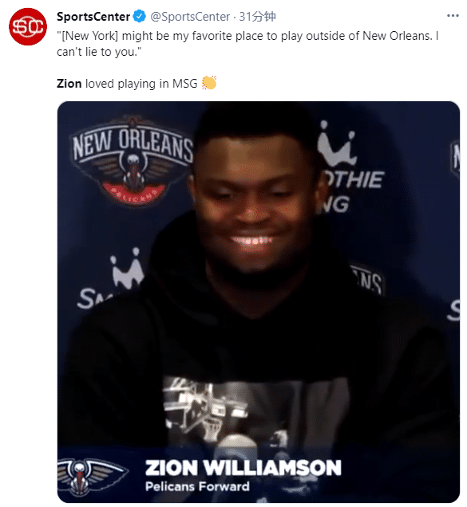The width and height of the screenshot is (467, 507).
Task: Open the SportsCenter display name
Action: coord(93,17)
